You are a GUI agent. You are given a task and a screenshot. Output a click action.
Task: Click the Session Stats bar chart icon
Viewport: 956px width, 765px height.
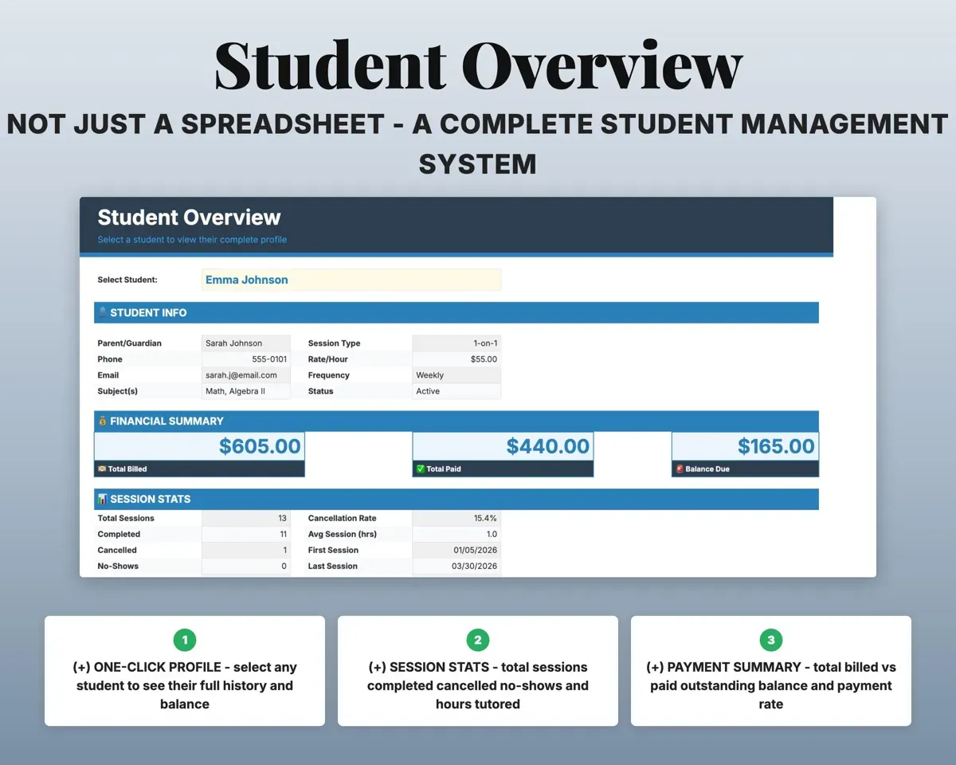tap(102, 499)
